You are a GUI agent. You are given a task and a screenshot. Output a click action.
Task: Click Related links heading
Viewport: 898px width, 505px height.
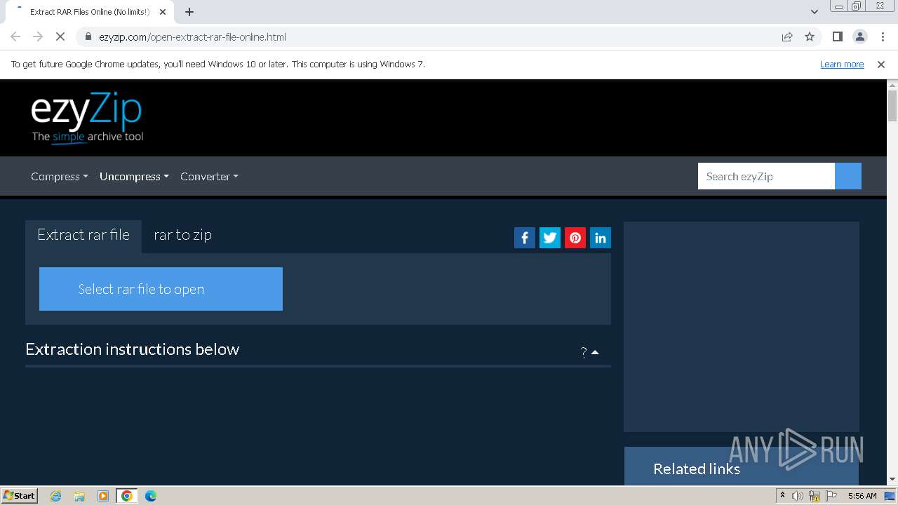tap(697, 469)
